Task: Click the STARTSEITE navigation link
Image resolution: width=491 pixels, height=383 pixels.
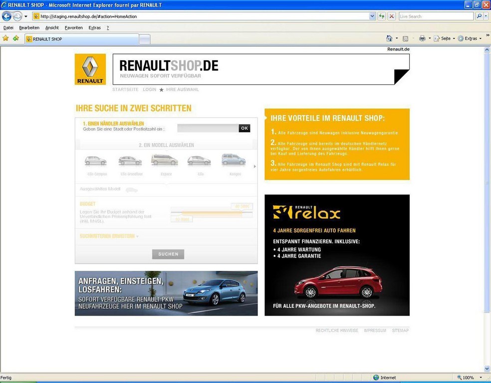Action: [125, 89]
